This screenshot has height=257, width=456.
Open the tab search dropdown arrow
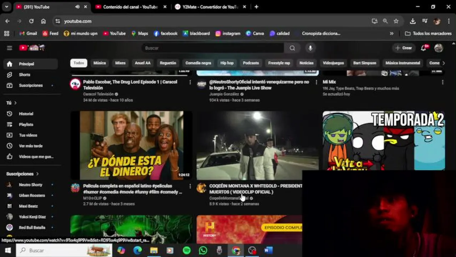point(6,7)
